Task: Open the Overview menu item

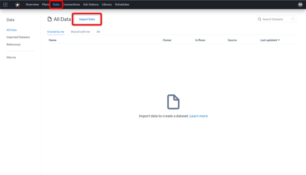Action: point(32,4)
